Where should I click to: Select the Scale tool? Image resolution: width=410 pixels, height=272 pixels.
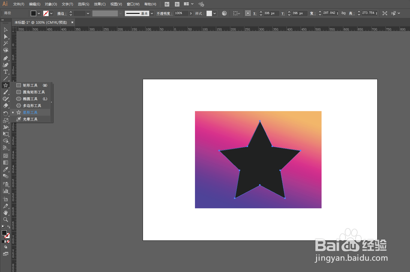(5, 120)
